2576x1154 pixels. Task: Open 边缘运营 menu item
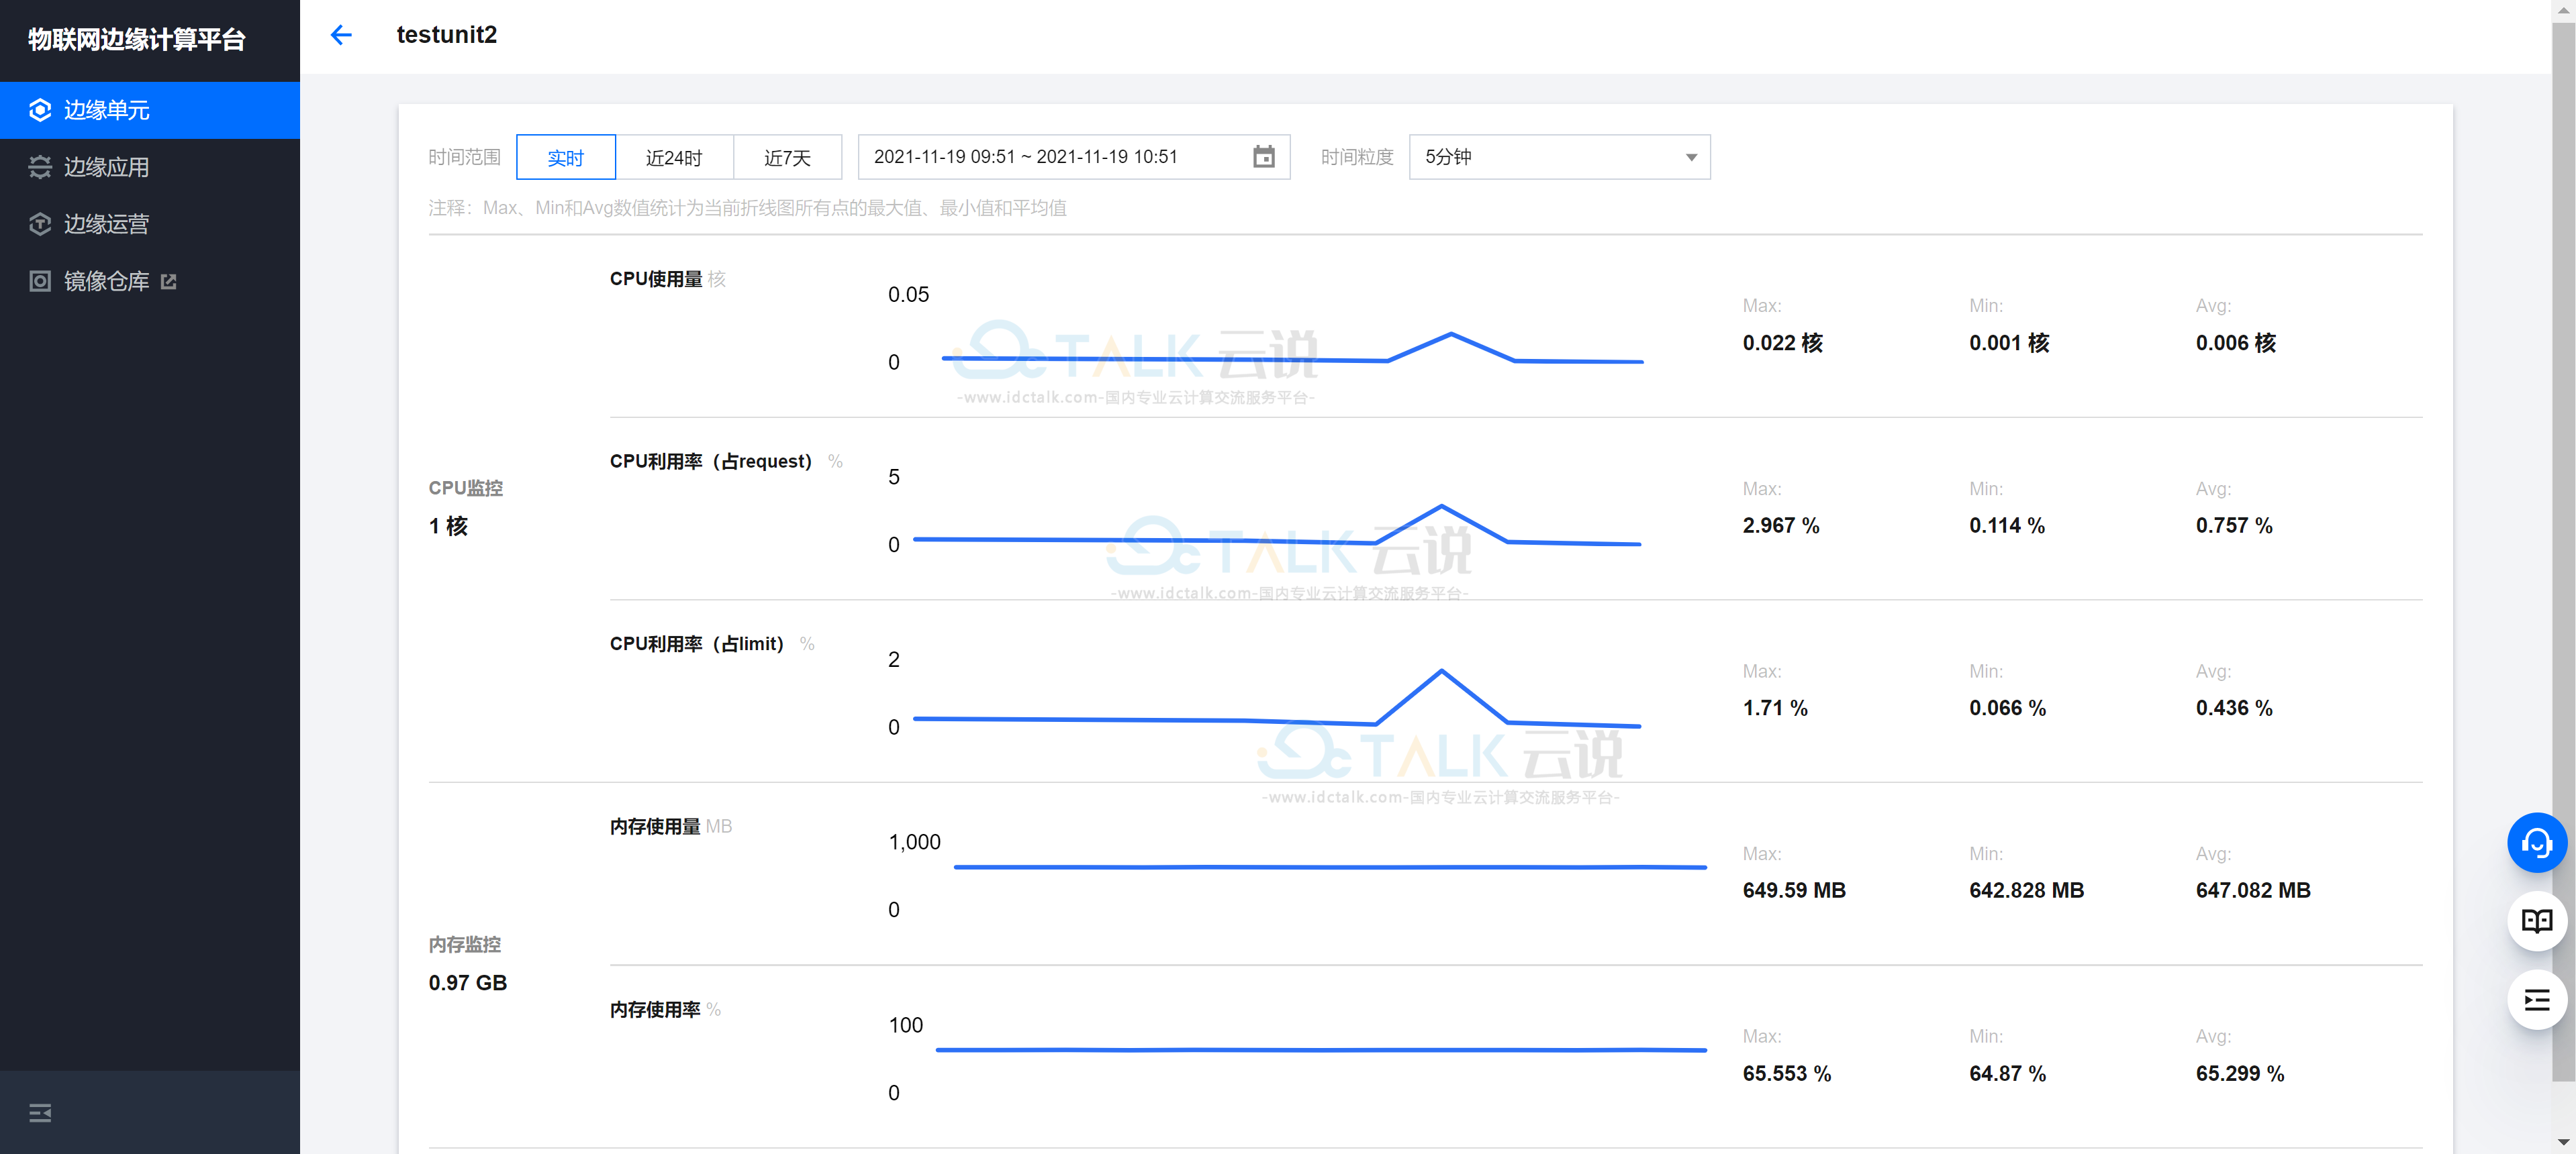coord(150,224)
